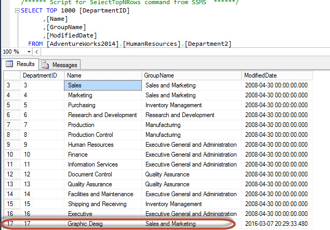The width and height of the screenshot is (330, 230).
Task: Select entire row 17 via row header
Action: tap(10, 224)
